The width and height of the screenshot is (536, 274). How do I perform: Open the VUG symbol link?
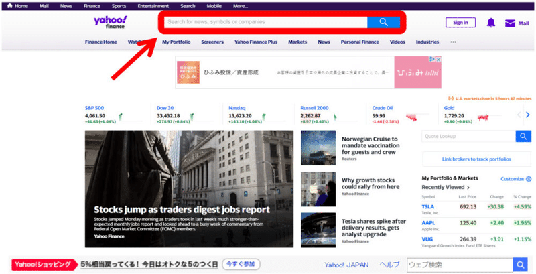(427, 239)
